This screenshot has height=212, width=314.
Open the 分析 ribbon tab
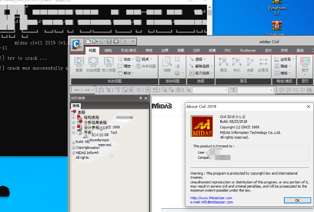click(x=197, y=50)
